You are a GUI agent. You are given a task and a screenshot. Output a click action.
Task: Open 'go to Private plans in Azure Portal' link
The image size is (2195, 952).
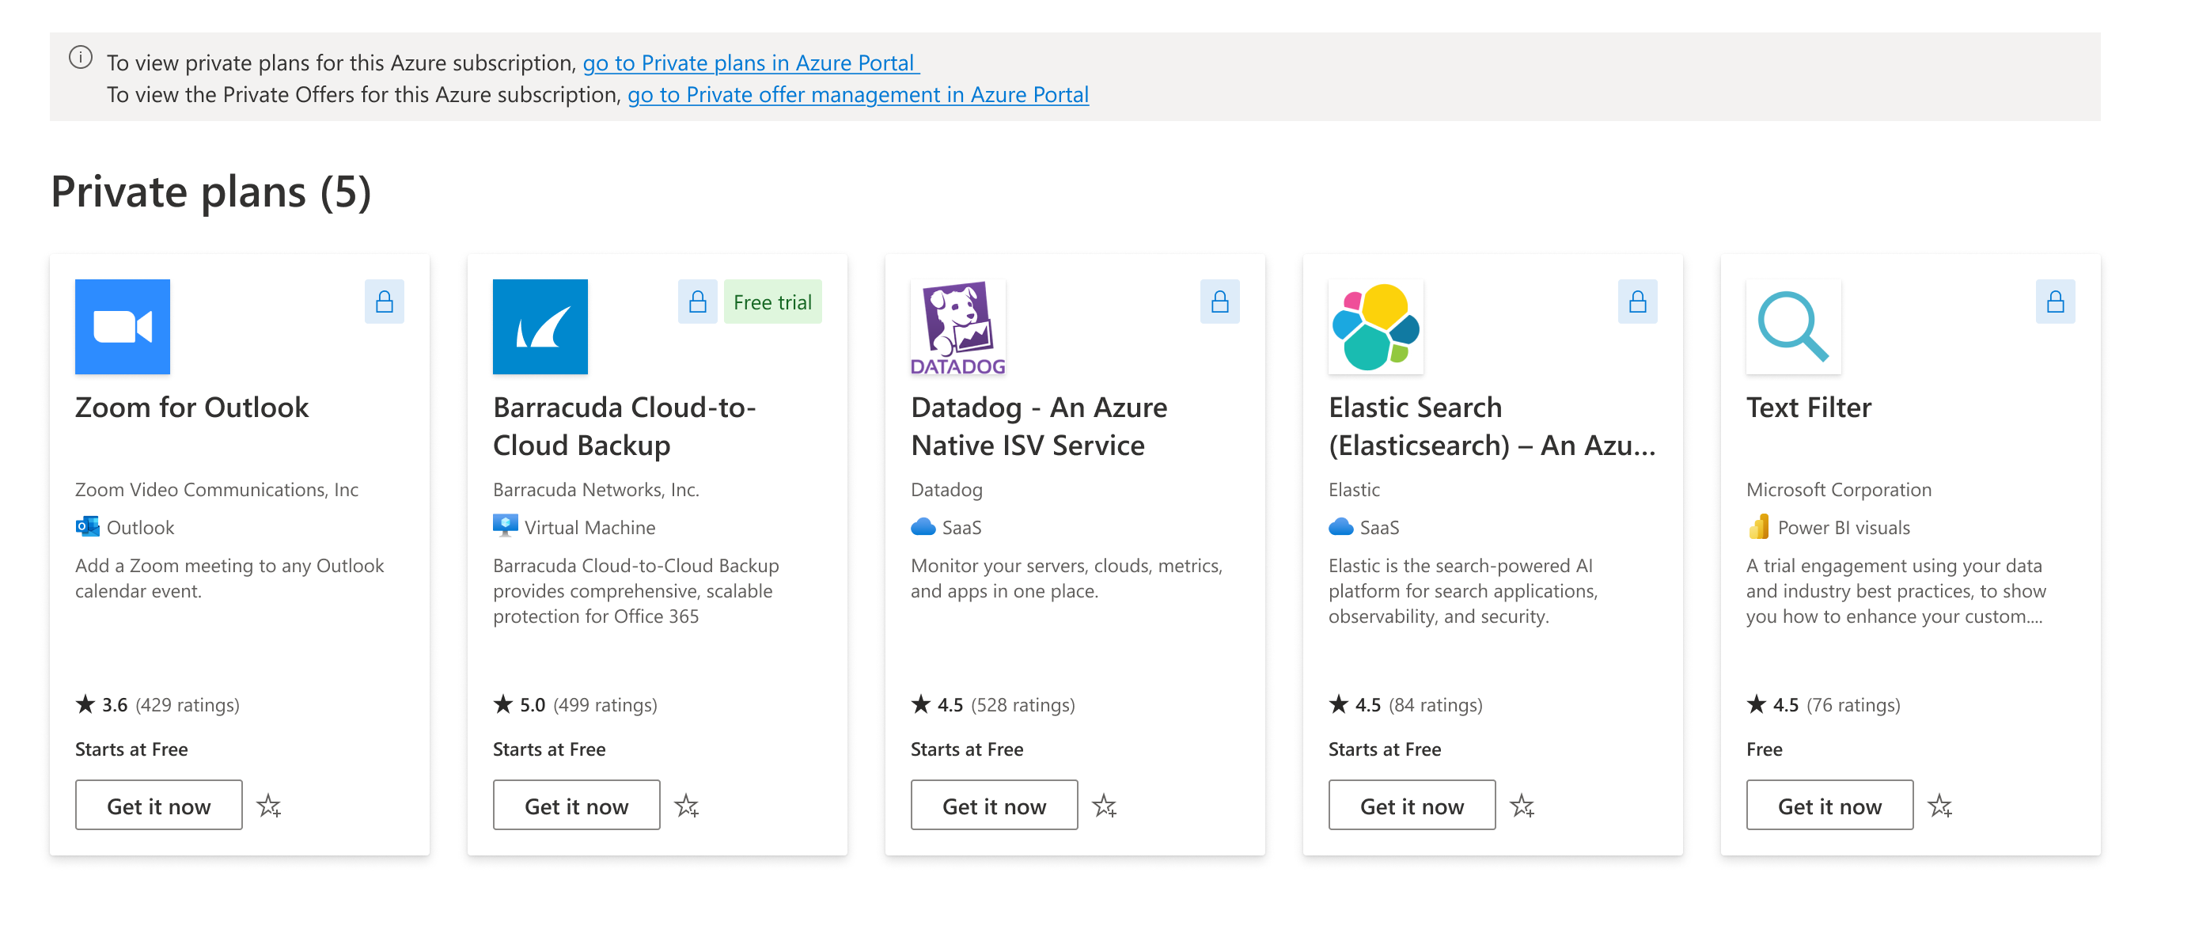(x=750, y=63)
